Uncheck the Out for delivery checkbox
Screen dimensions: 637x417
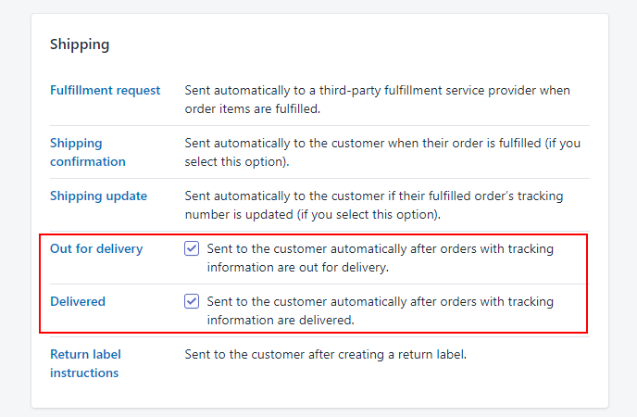[192, 248]
